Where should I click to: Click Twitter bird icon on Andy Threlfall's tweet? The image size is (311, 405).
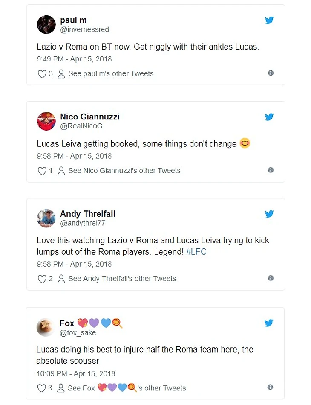(x=269, y=214)
